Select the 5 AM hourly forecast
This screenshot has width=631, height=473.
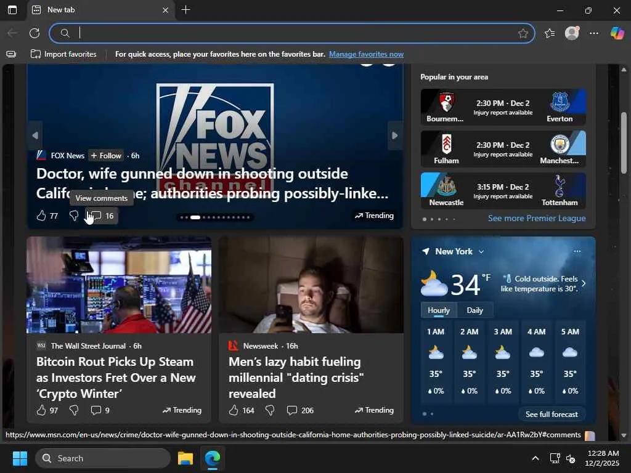[x=570, y=362]
